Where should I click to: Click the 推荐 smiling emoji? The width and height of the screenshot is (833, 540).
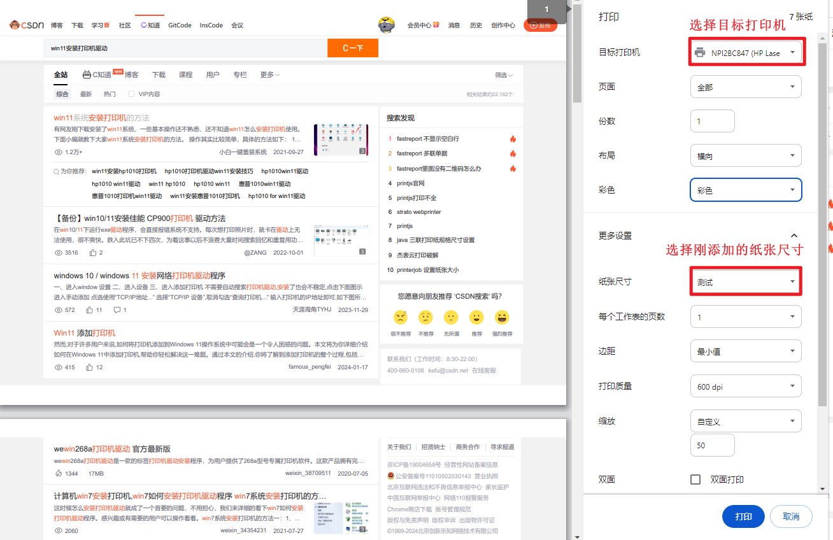pos(476,317)
